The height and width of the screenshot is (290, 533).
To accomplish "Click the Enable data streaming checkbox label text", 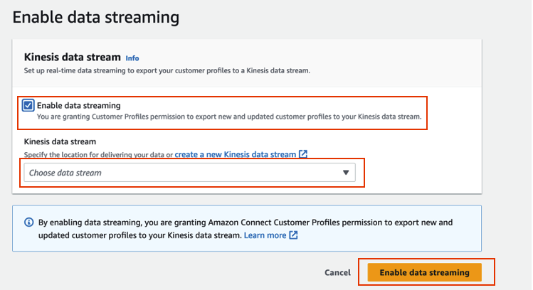I will point(79,105).
